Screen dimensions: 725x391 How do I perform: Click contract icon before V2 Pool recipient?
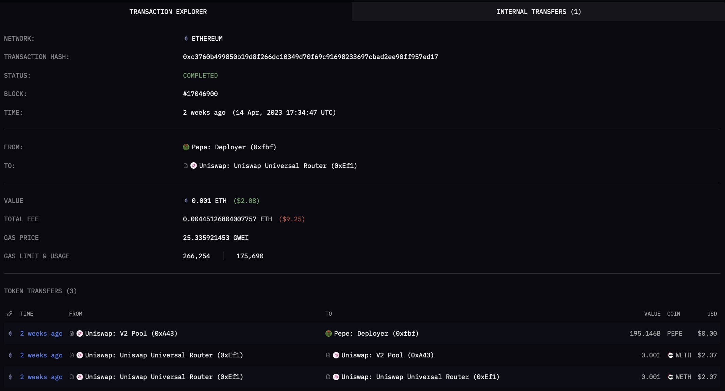click(328, 355)
